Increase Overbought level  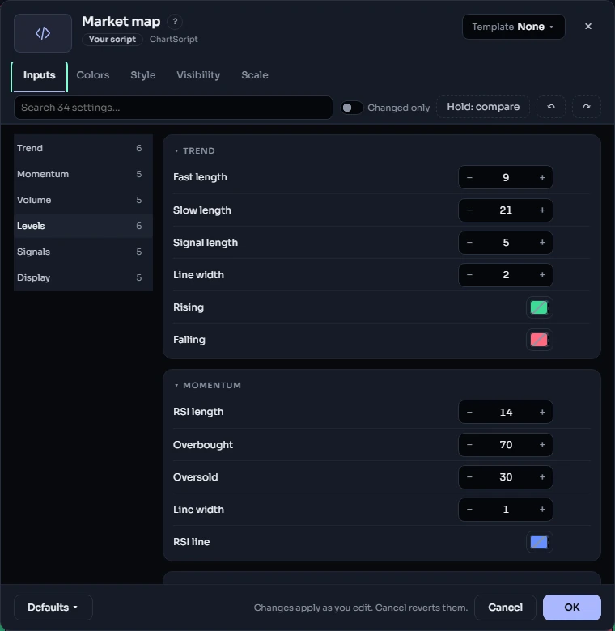click(x=542, y=445)
